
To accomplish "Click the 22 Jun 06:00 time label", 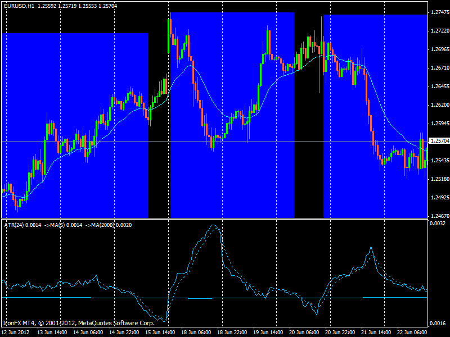I will pos(412,332).
